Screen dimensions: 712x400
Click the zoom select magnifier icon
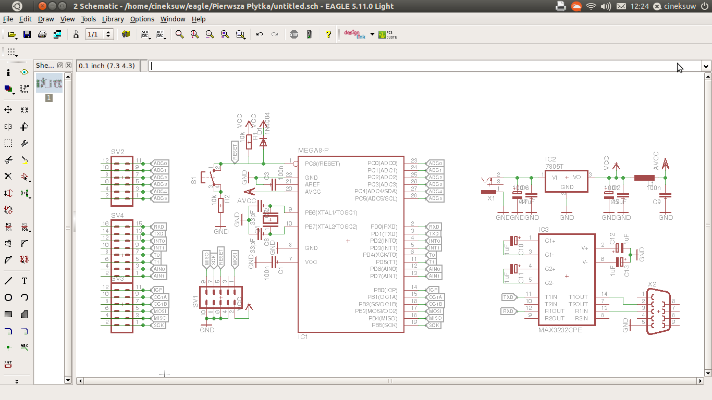240,34
